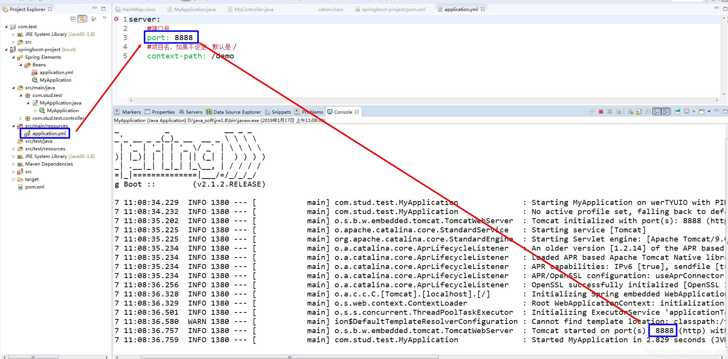728x359 pixels.
Task: Click the port: 8888 line in editor
Action: (170, 37)
